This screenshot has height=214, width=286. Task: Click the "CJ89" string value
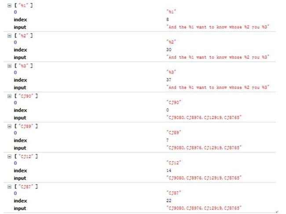tap(174, 132)
